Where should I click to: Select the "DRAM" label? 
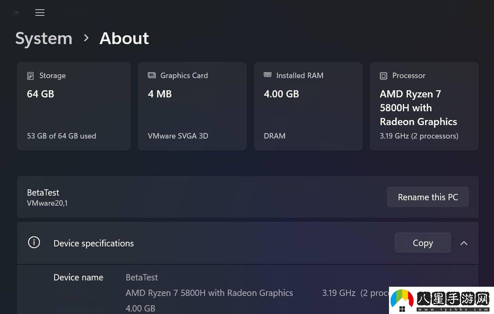[x=275, y=136]
